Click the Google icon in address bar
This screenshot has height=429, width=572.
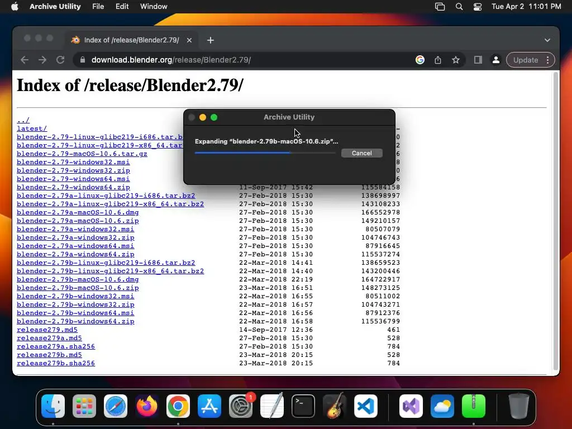(x=420, y=60)
